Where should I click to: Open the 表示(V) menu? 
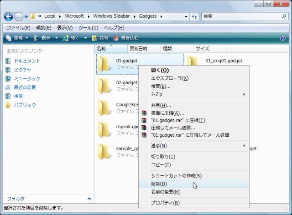click(x=65, y=28)
